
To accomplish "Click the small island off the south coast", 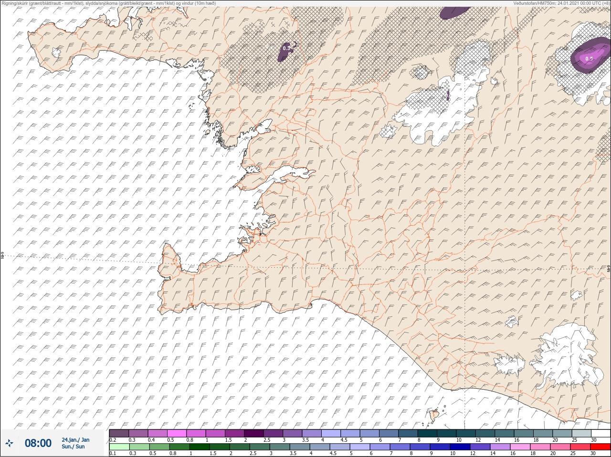I will pos(434,416).
